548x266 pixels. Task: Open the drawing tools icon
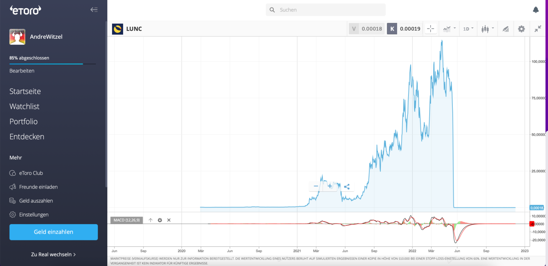(x=505, y=29)
